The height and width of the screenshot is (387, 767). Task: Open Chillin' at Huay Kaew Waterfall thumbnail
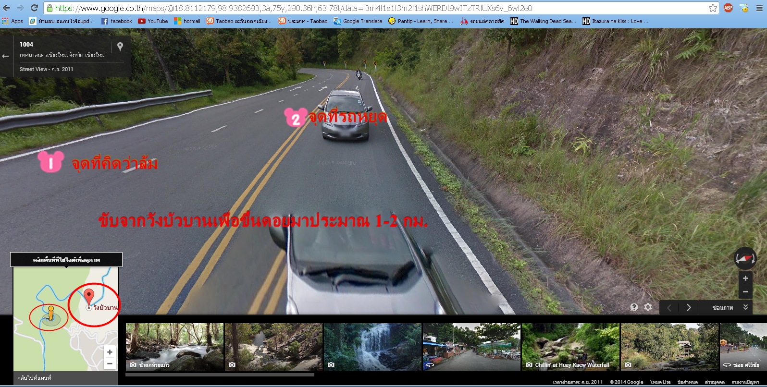click(x=570, y=347)
